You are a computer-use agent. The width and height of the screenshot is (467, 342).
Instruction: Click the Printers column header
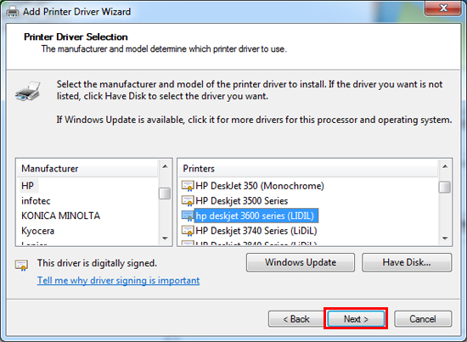coord(308,169)
